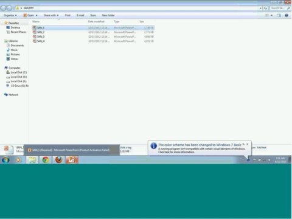
Task: Click the color scheme notification balloon text
Action: click(202, 148)
